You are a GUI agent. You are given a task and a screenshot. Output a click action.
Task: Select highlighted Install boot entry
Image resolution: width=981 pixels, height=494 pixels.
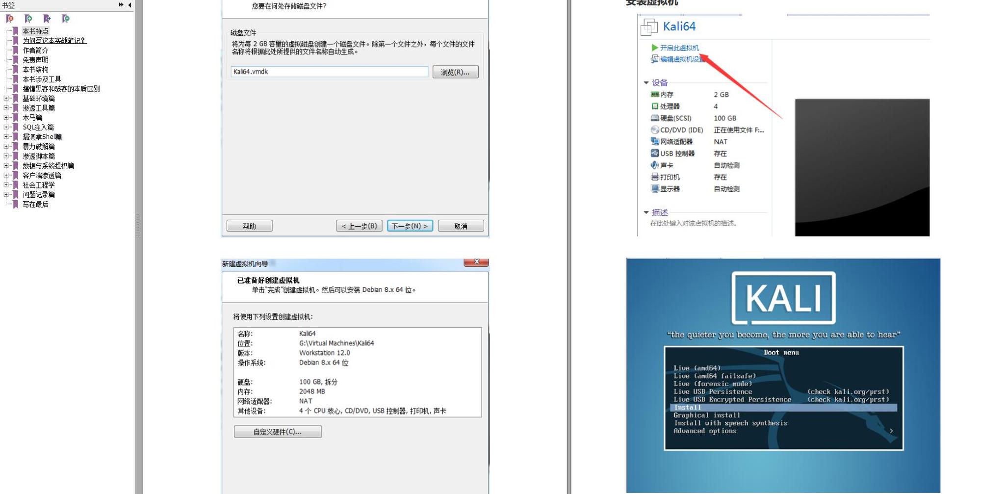pyautogui.click(x=783, y=407)
